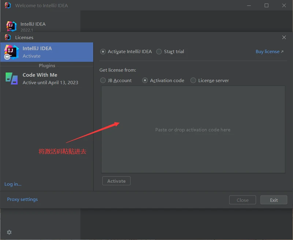Click inside the activation code text area
This screenshot has width=293, height=240.
point(193,130)
